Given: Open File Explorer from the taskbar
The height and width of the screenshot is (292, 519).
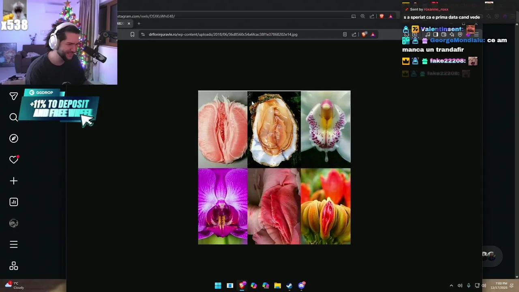Looking at the screenshot, I should click(277, 286).
